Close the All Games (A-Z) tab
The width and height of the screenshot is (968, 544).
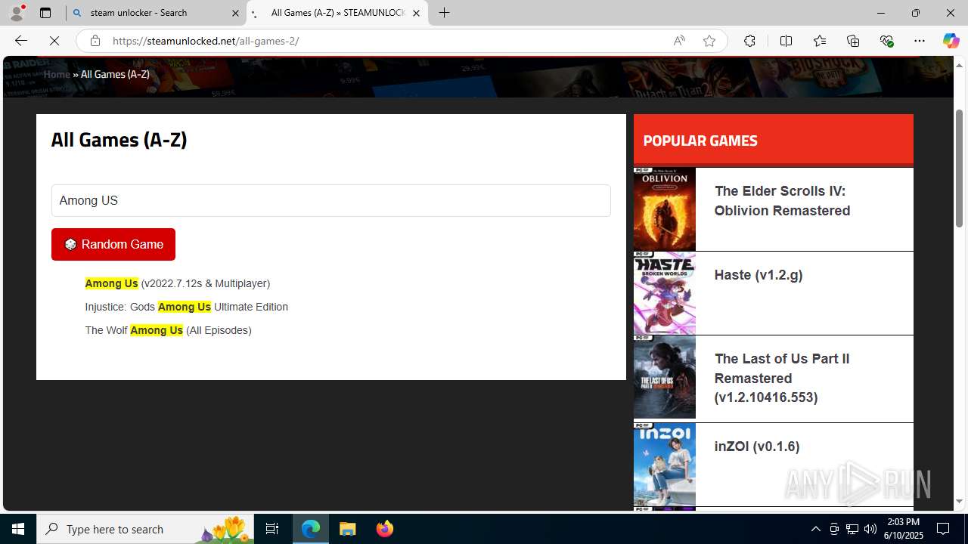coord(416,13)
